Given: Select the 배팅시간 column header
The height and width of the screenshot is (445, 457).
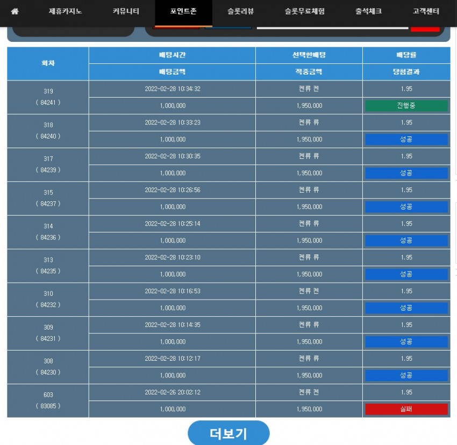Looking at the screenshot, I should coord(172,55).
